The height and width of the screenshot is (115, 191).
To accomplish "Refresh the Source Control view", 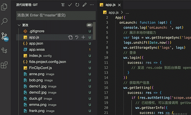I will tap(77, 5).
